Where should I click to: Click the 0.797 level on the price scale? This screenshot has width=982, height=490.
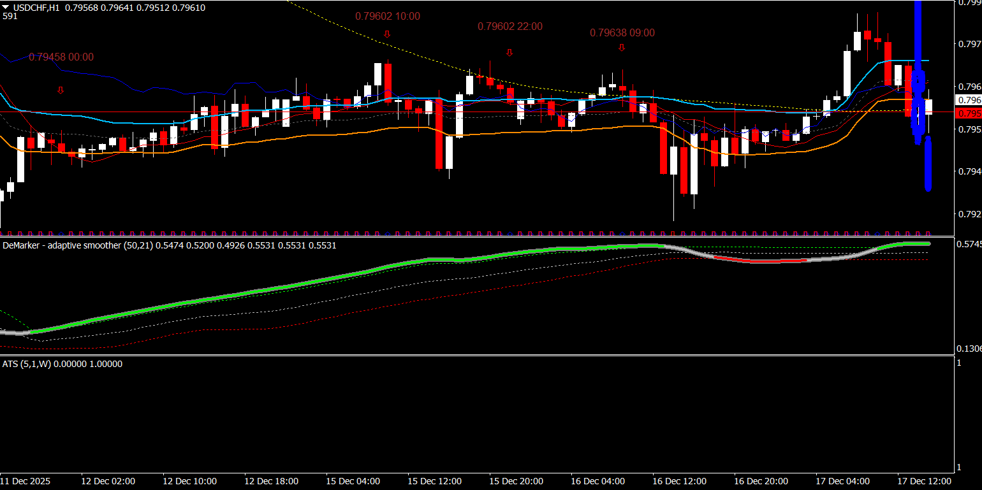coord(969,44)
